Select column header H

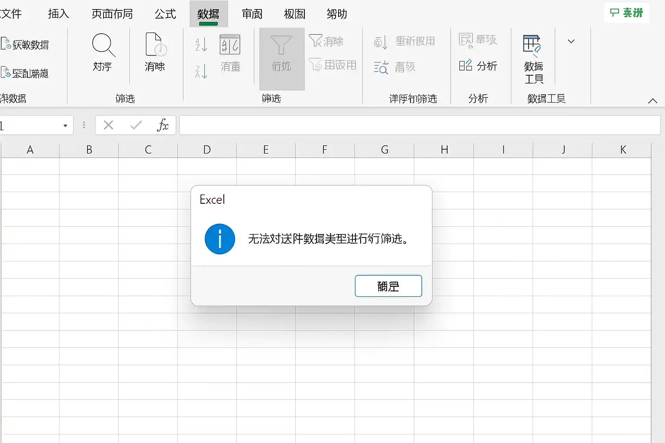tap(444, 150)
